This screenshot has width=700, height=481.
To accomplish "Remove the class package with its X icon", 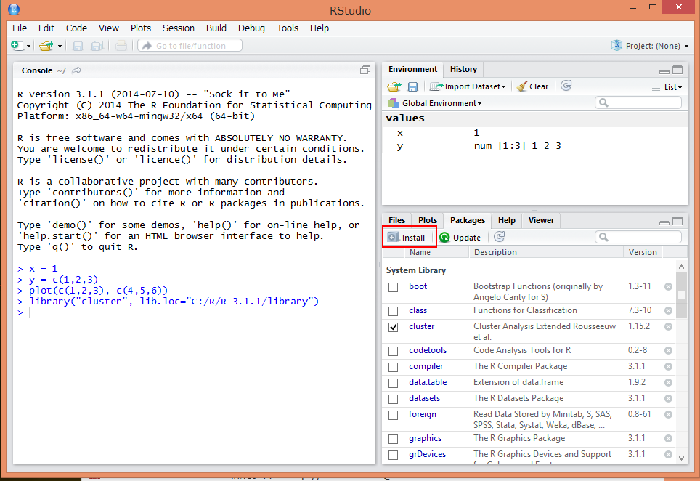I will click(x=668, y=310).
